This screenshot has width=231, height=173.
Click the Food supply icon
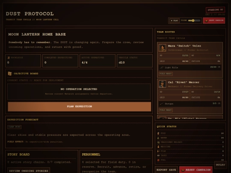click(158, 133)
